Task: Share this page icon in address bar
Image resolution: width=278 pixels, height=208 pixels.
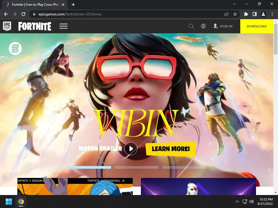Action: [x=226, y=14]
